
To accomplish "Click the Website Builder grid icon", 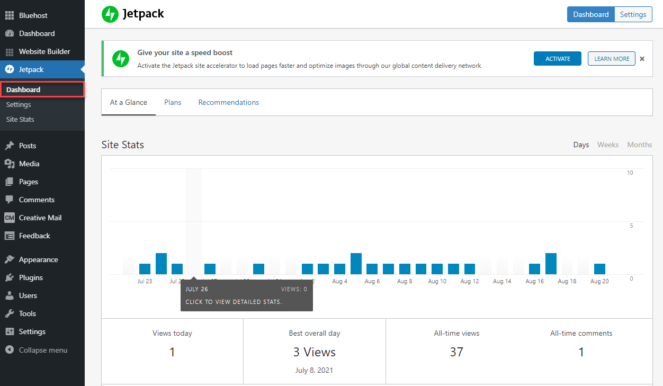I will click(x=9, y=51).
